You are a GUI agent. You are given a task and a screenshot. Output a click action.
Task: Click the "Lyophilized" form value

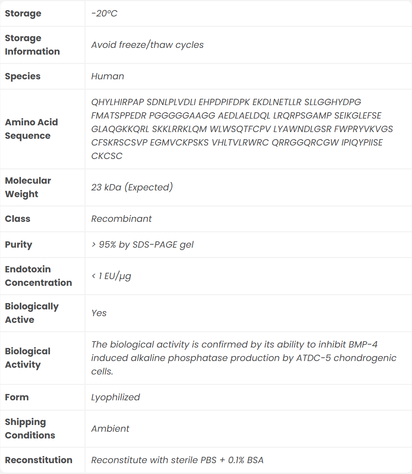(x=116, y=397)
